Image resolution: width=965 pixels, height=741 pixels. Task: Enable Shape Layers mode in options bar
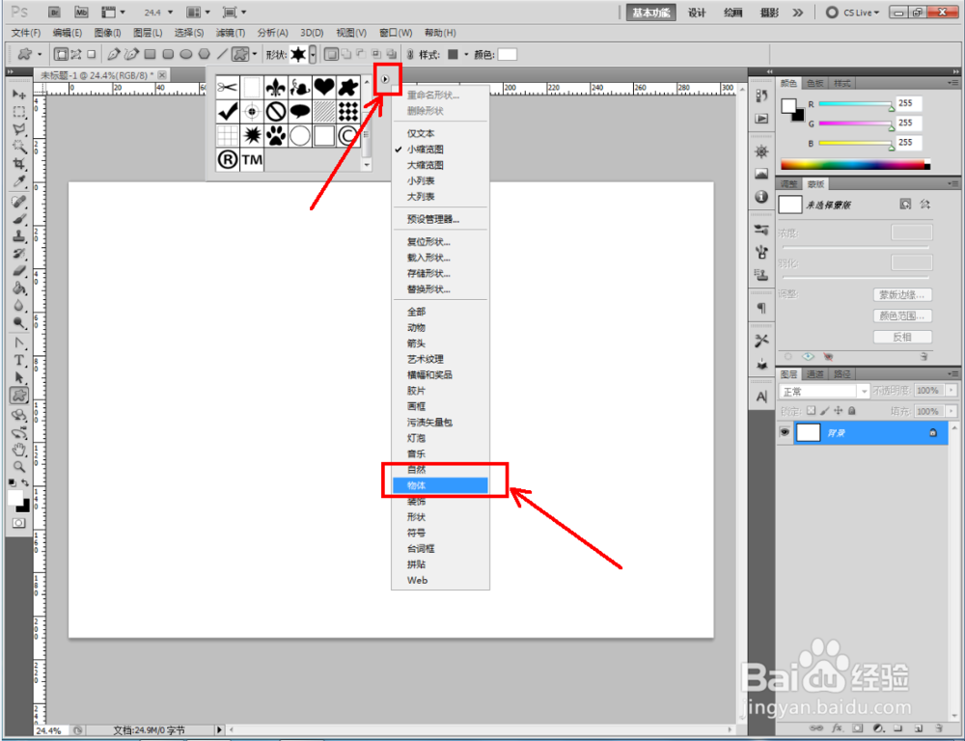pyautogui.click(x=61, y=54)
